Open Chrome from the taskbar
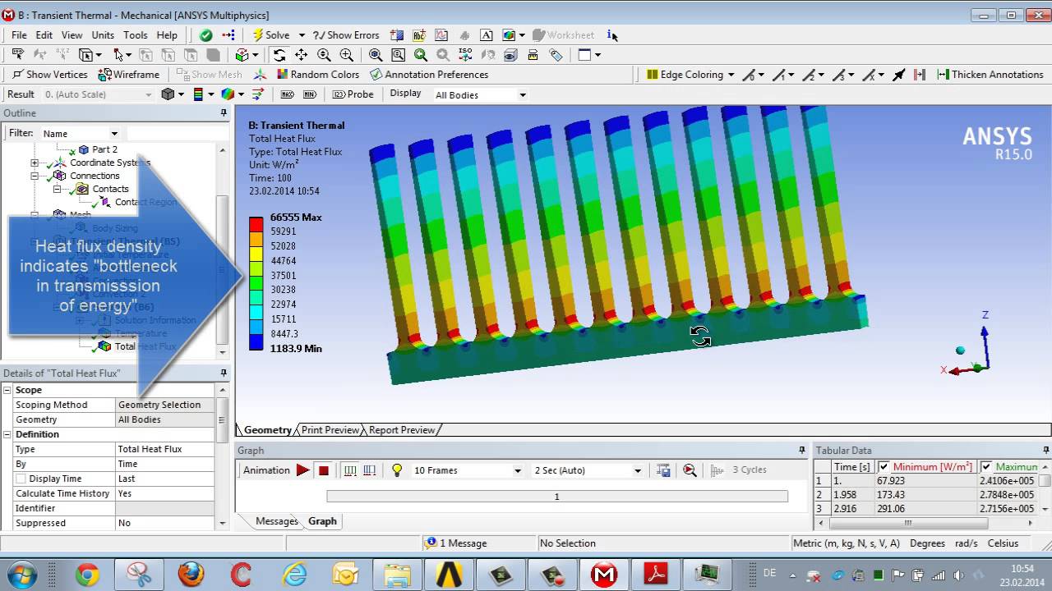Viewport: 1052px width, 591px height. (x=87, y=575)
